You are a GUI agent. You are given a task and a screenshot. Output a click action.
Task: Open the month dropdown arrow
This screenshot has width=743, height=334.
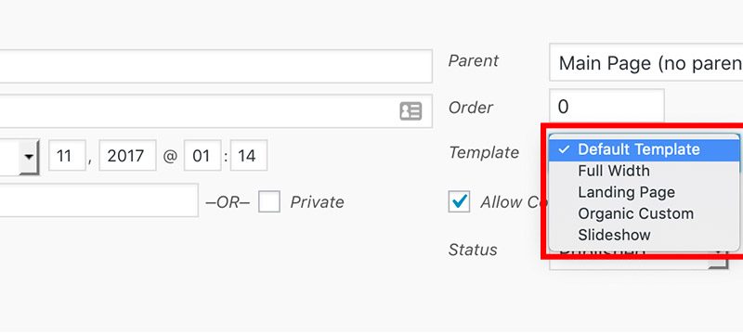29,157
